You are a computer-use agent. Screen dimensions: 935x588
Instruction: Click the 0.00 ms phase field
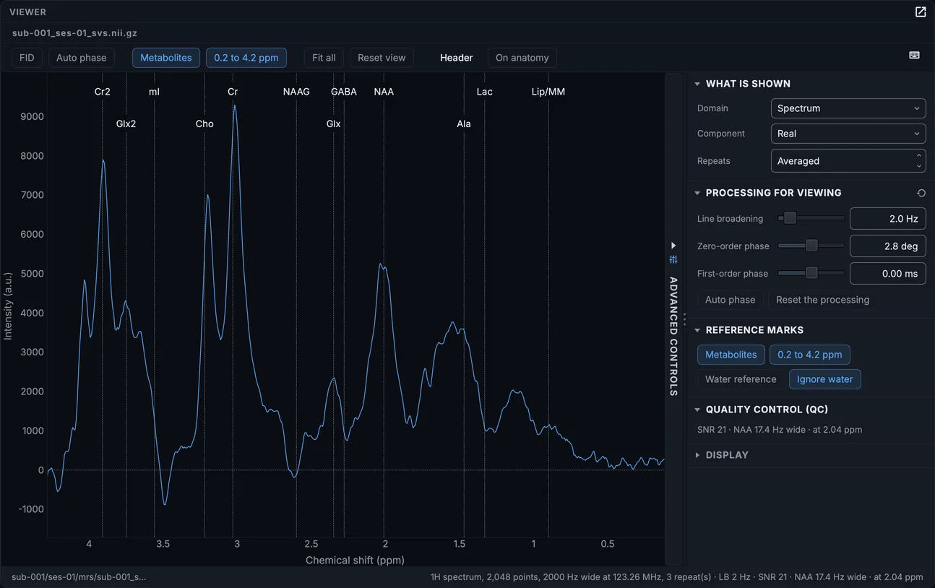pos(887,274)
